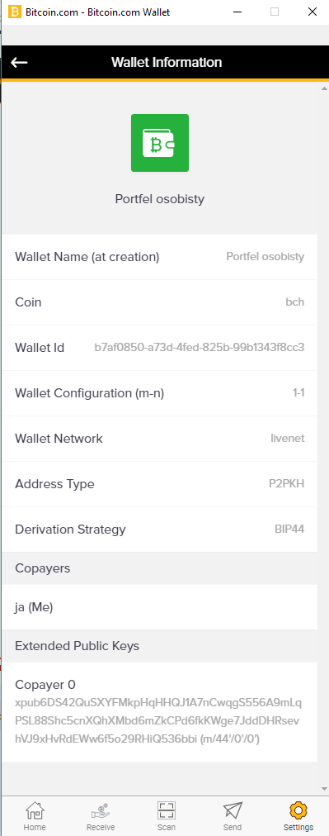Click the scrollbar up arrow
329x836 pixels.
click(x=324, y=88)
